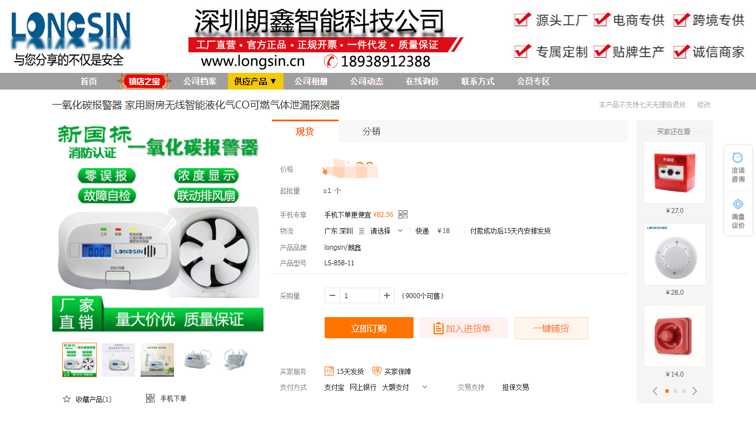
Task: Select the second carousel page dot
Action: pyautogui.click(x=675, y=391)
